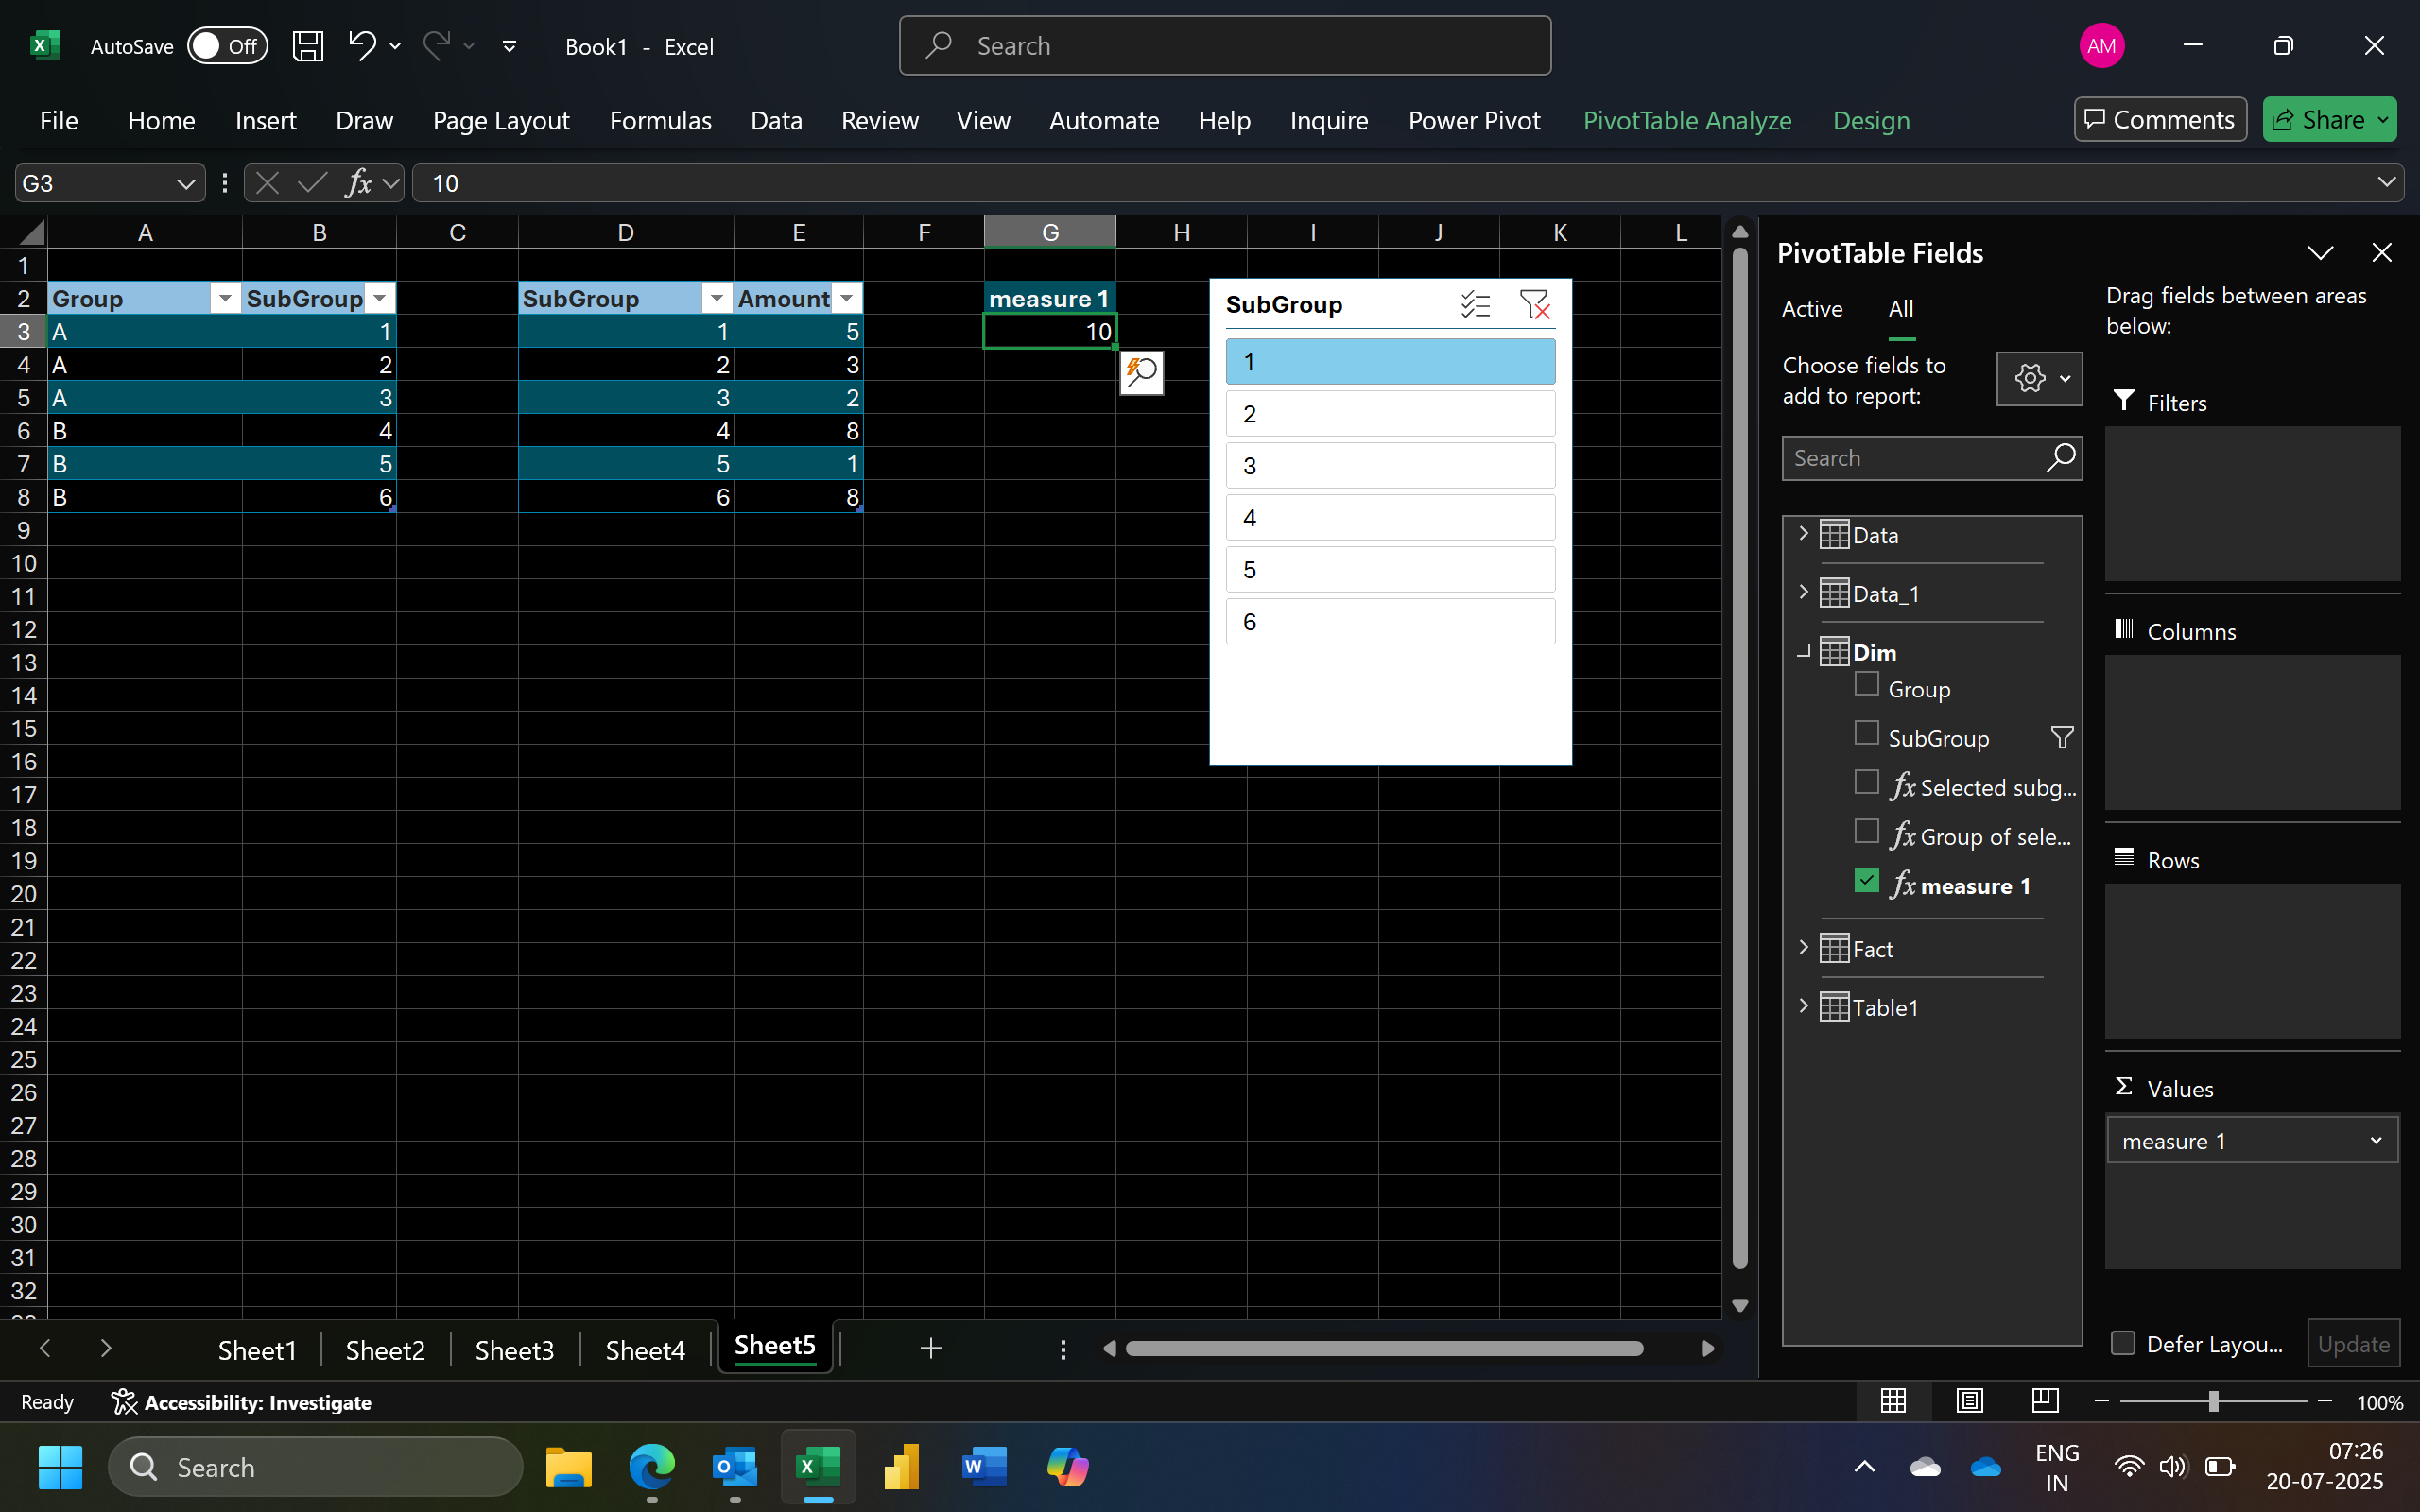Open the Amount column filter dropdown

847,299
